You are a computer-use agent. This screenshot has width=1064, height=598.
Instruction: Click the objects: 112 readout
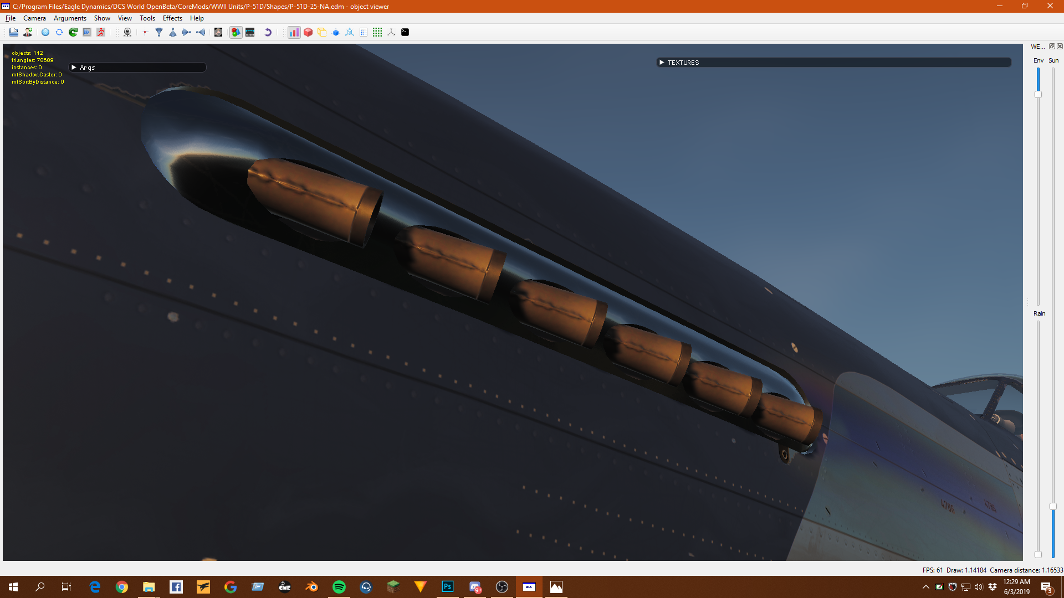coord(27,53)
